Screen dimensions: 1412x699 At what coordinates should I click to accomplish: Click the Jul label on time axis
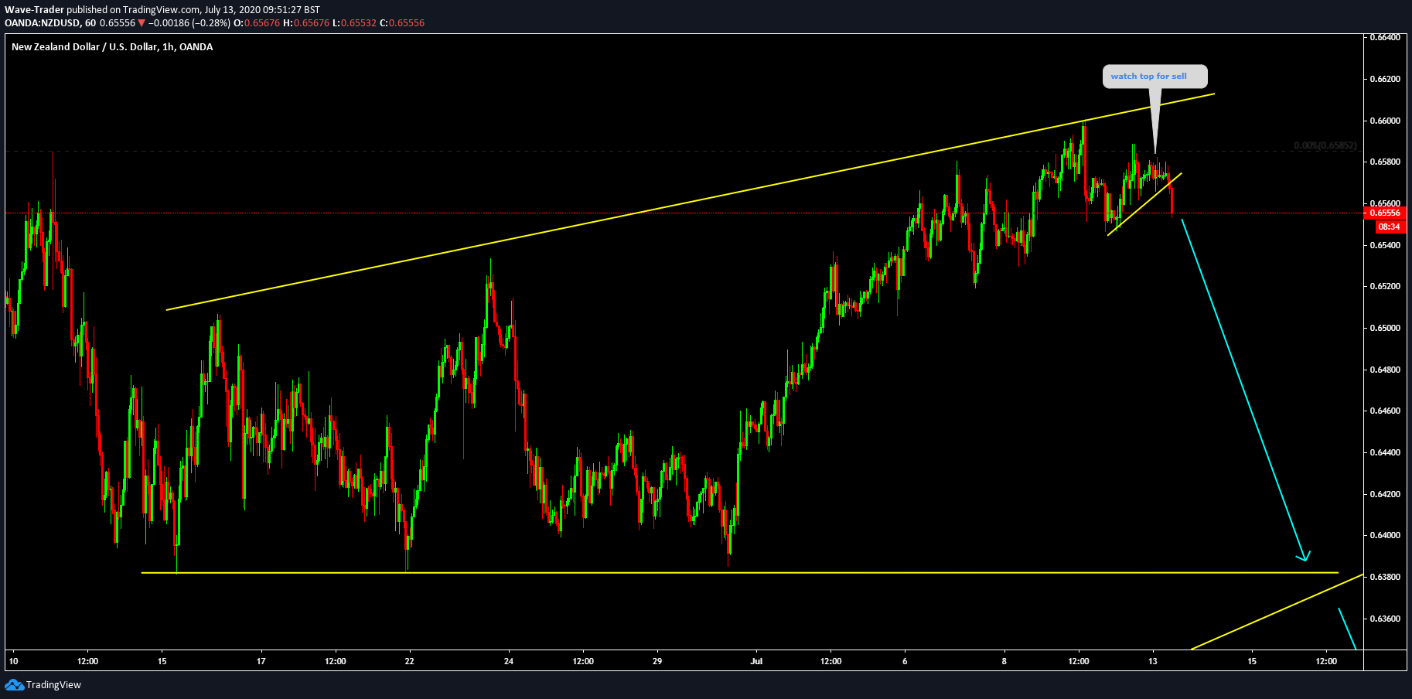click(756, 661)
